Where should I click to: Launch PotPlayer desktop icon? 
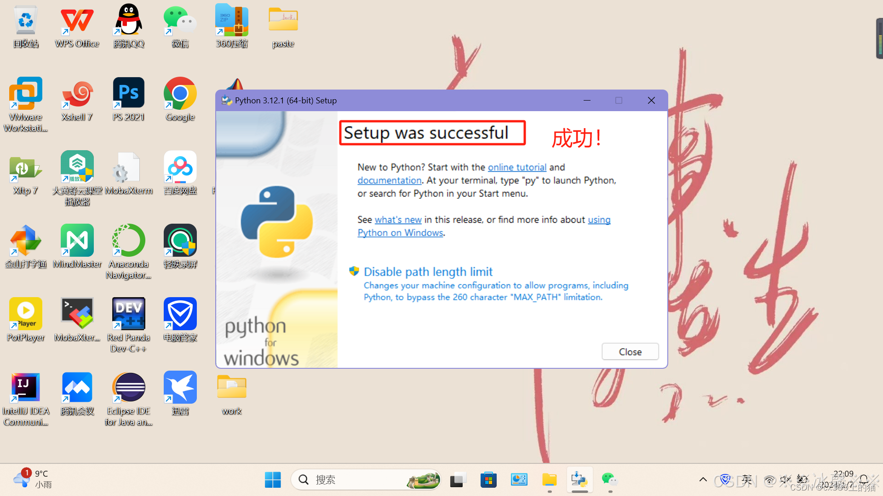pos(26,315)
